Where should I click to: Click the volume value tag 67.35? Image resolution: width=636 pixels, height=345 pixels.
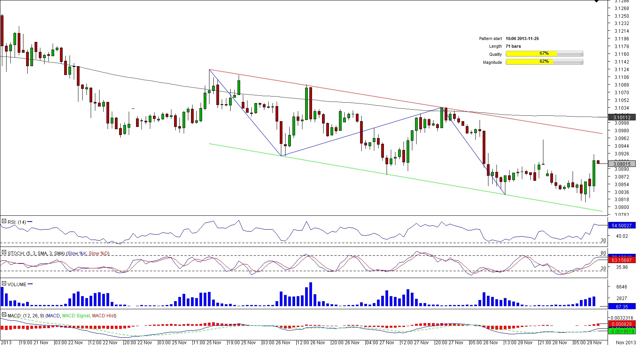coord(622,307)
